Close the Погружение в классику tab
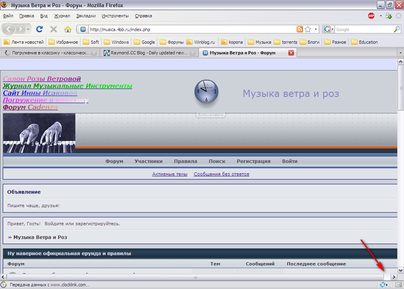The width and height of the screenshot is (404, 289). 94,53
